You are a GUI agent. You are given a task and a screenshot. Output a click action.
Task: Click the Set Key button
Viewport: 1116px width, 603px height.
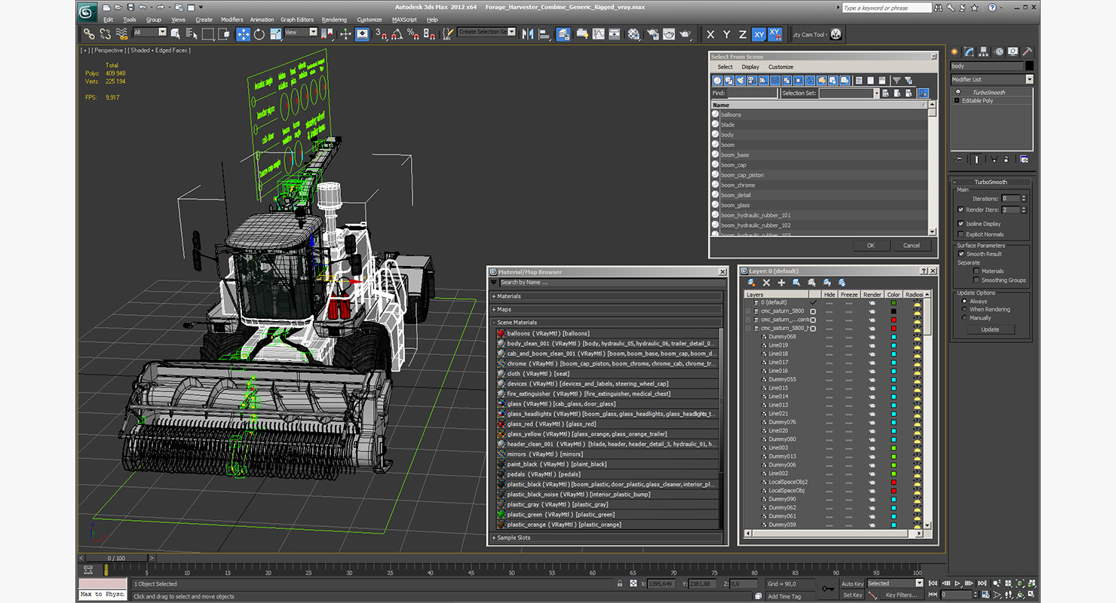852,595
